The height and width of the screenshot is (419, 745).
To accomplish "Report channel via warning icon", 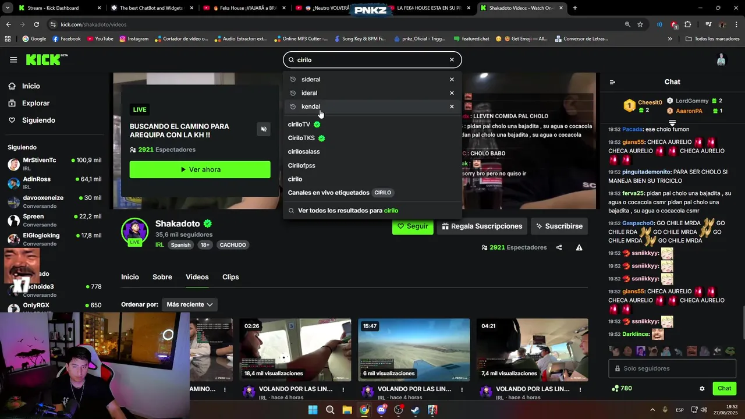I will (579, 247).
